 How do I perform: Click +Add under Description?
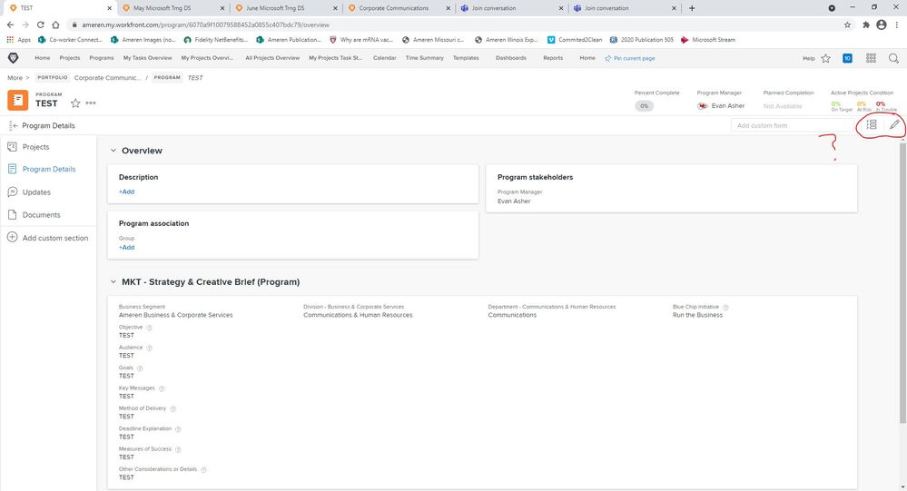pyautogui.click(x=126, y=192)
